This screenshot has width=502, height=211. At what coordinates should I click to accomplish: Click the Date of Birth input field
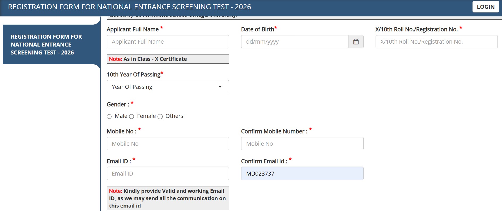coord(294,42)
